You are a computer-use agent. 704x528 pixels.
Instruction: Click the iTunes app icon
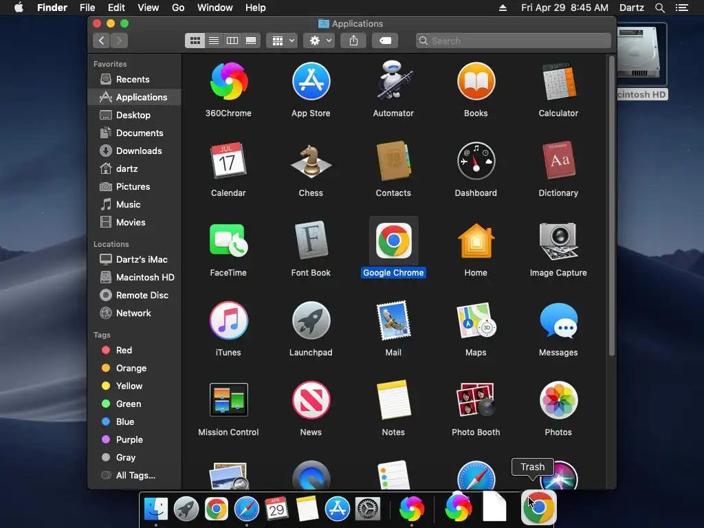tap(228, 320)
